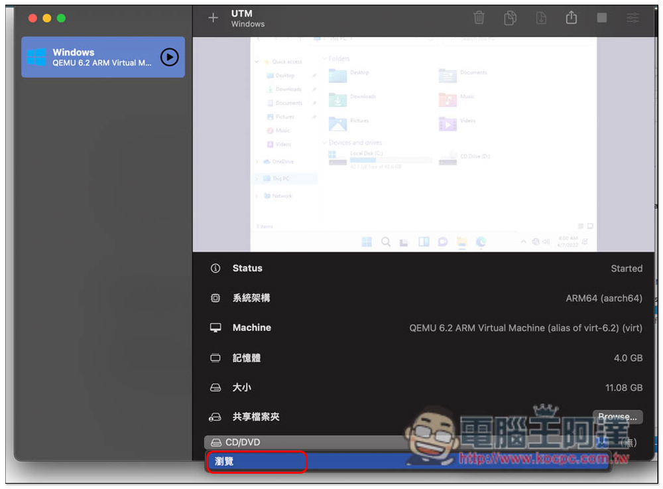Click the Windows logo icon in the sidebar
The width and height of the screenshot is (663, 489).
(36, 57)
